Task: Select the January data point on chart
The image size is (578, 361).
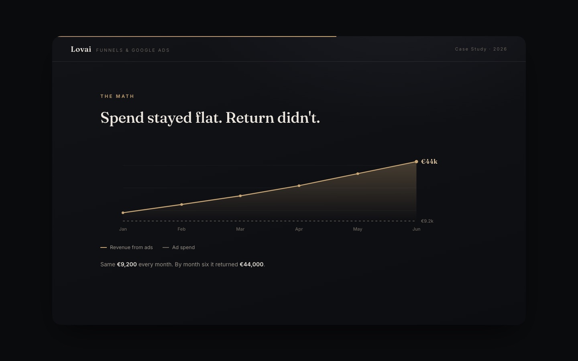Action: click(123, 213)
